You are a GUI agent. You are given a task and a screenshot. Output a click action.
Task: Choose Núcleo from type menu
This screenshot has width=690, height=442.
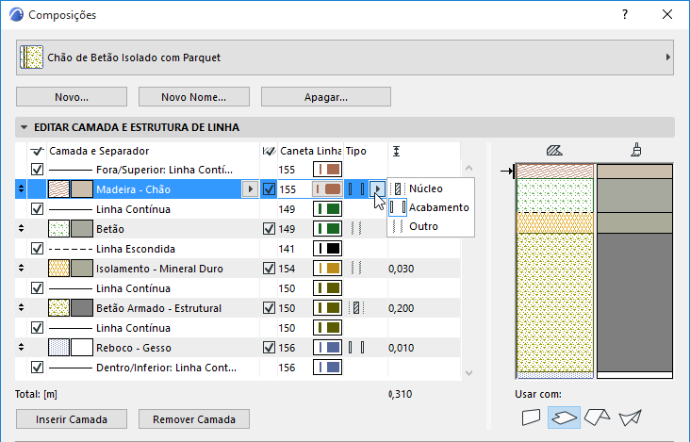click(431, 188)
